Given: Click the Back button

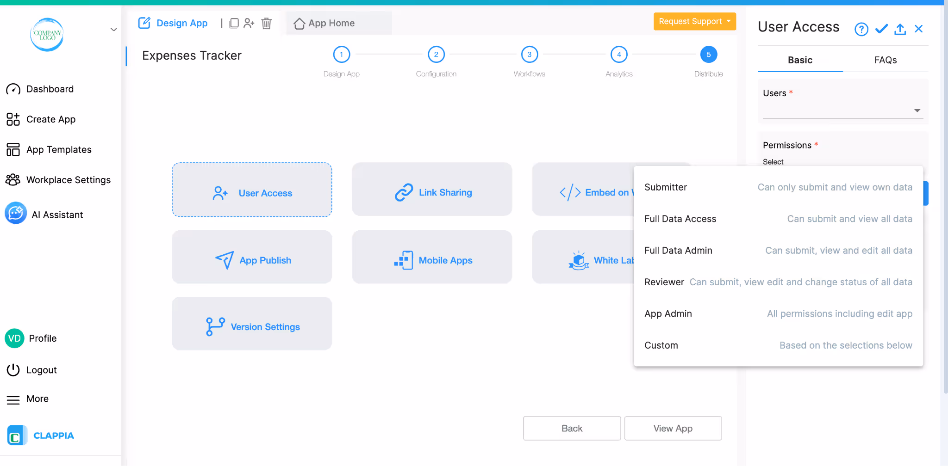Looking at the screenshot, I should tap(572, 428).
